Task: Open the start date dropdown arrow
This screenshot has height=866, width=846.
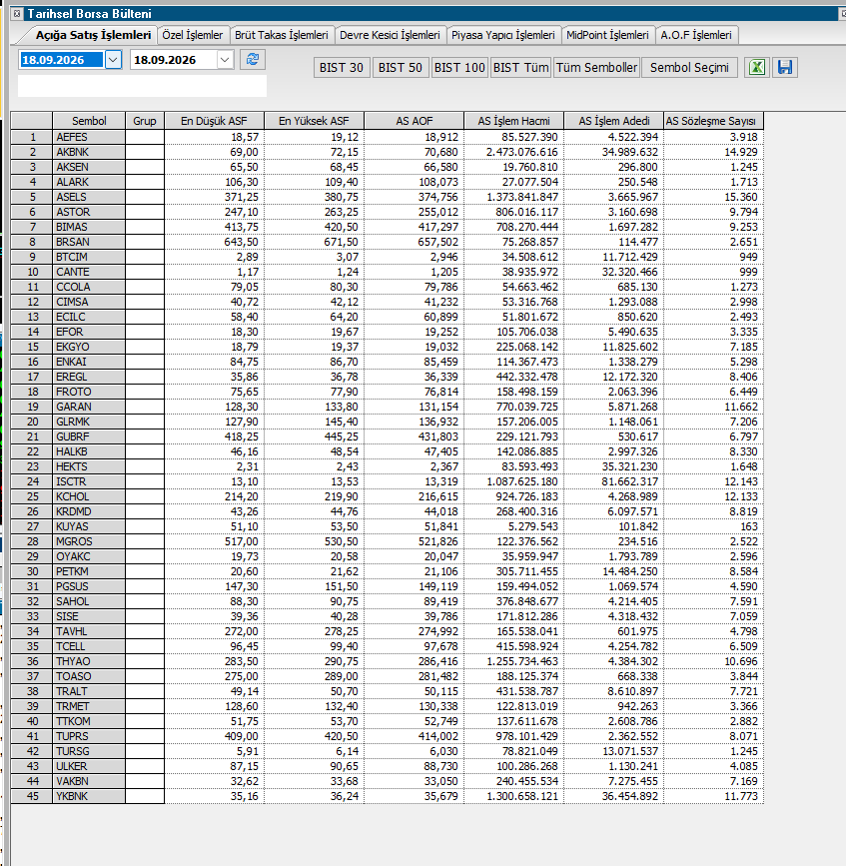Action: tap(113, 59)
